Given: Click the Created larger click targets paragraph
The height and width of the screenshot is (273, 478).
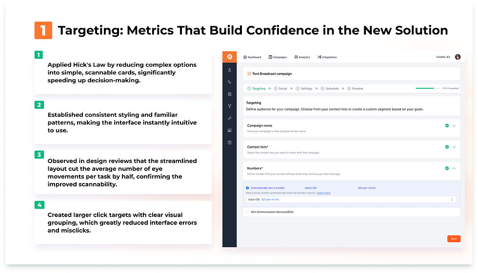Looking at the screenshot, I should [122, 222].
